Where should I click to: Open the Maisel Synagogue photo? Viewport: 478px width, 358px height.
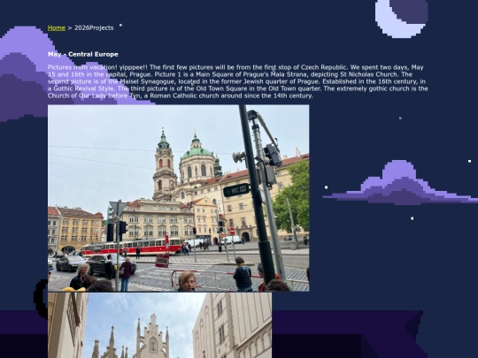(159, 325)
